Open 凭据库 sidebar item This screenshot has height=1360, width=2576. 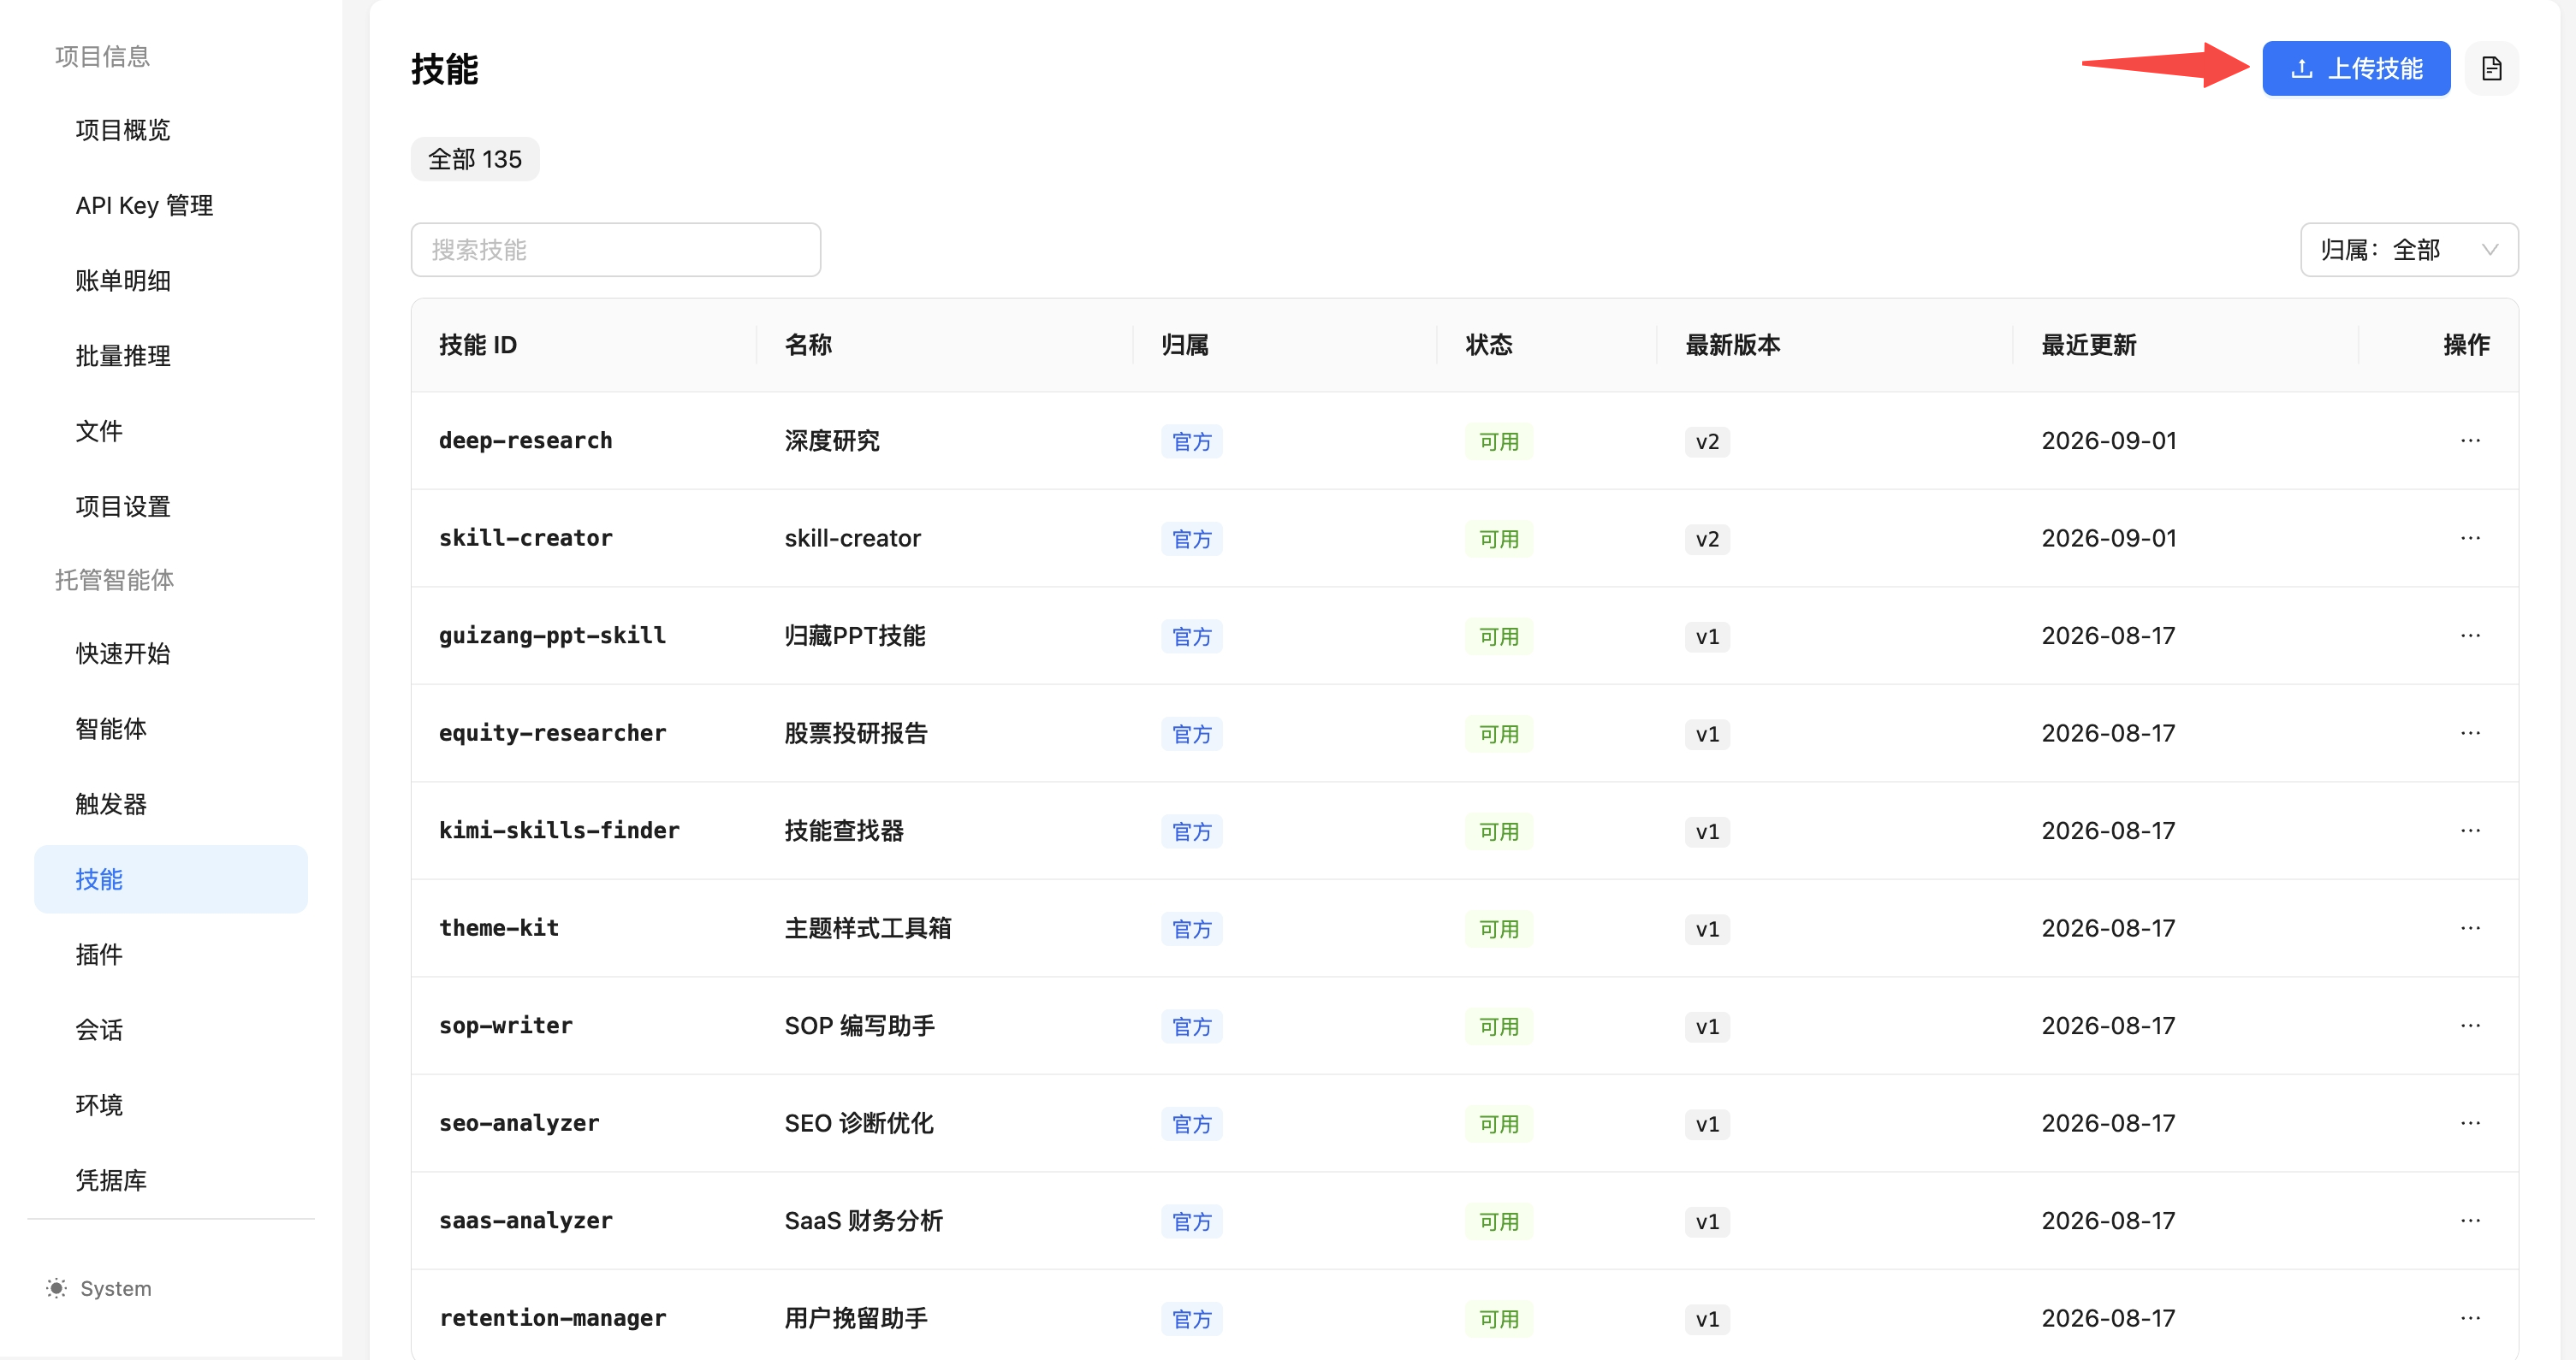click(x=171, y=1180)
